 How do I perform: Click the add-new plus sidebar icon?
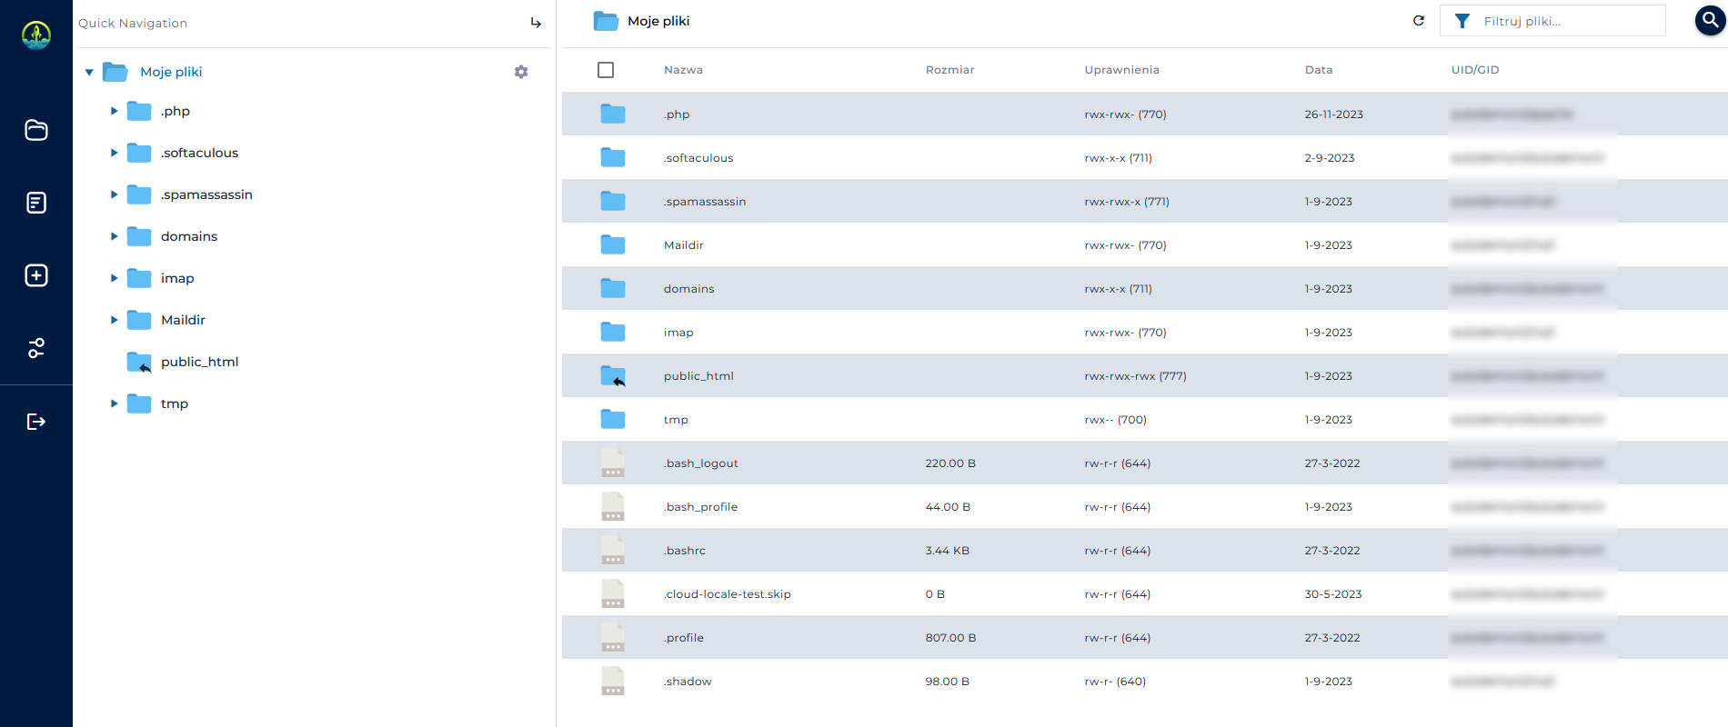36,275
